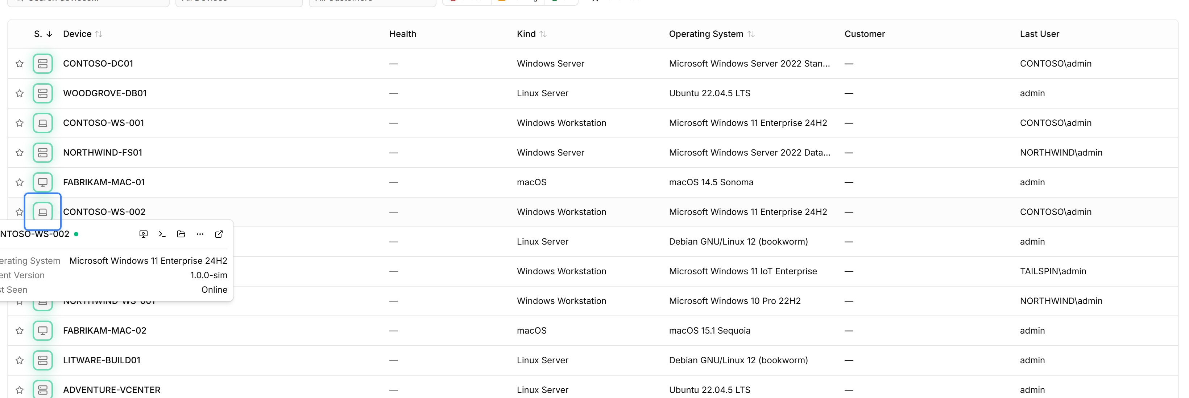Star the LITWARE-BUILD01 device

coord(19,360)
